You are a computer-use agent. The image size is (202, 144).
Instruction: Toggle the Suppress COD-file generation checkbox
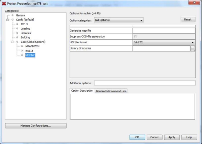135,37
